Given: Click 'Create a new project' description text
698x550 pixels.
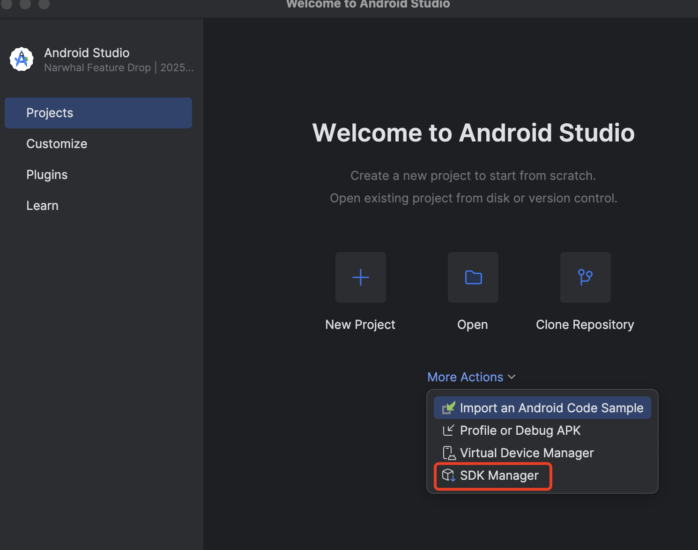Looking at the screenshot, I should (x=473, y=176).
